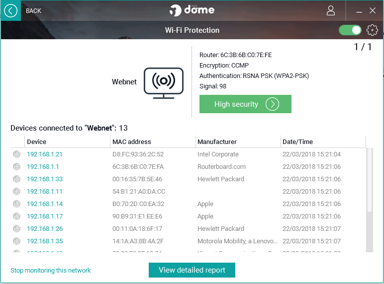Viewport: 384px width, 284px height.
Task: Select MAC address 00:11:0A:18:6F:17
Action: tap(137, 229)
